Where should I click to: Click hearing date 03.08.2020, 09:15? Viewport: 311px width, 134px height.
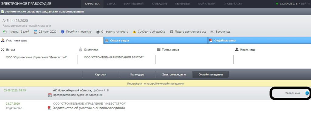(15, 90)
